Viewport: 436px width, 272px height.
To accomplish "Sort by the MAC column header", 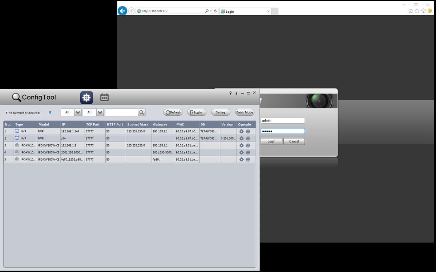I will pos(187,124).
